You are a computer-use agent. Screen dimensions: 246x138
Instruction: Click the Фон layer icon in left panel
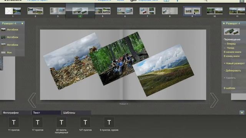[3, 53]
